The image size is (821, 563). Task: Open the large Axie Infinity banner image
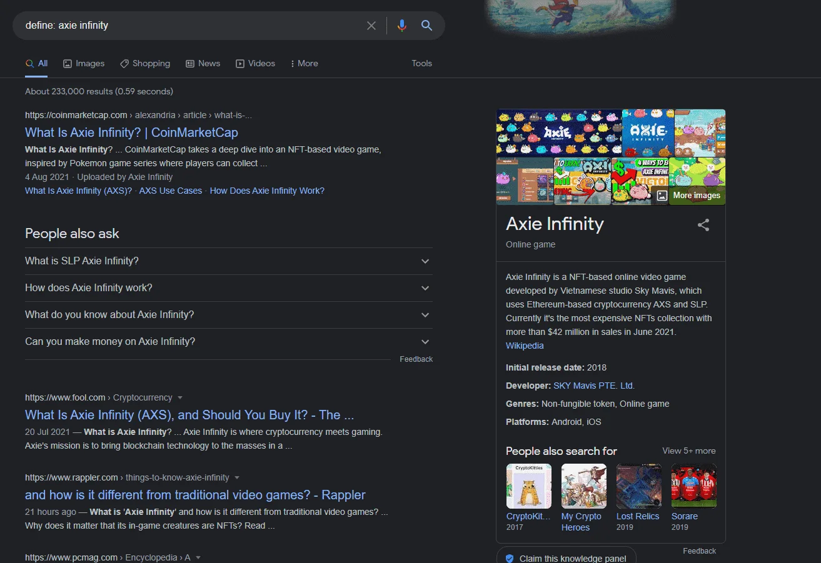click(x=559, y=133)
